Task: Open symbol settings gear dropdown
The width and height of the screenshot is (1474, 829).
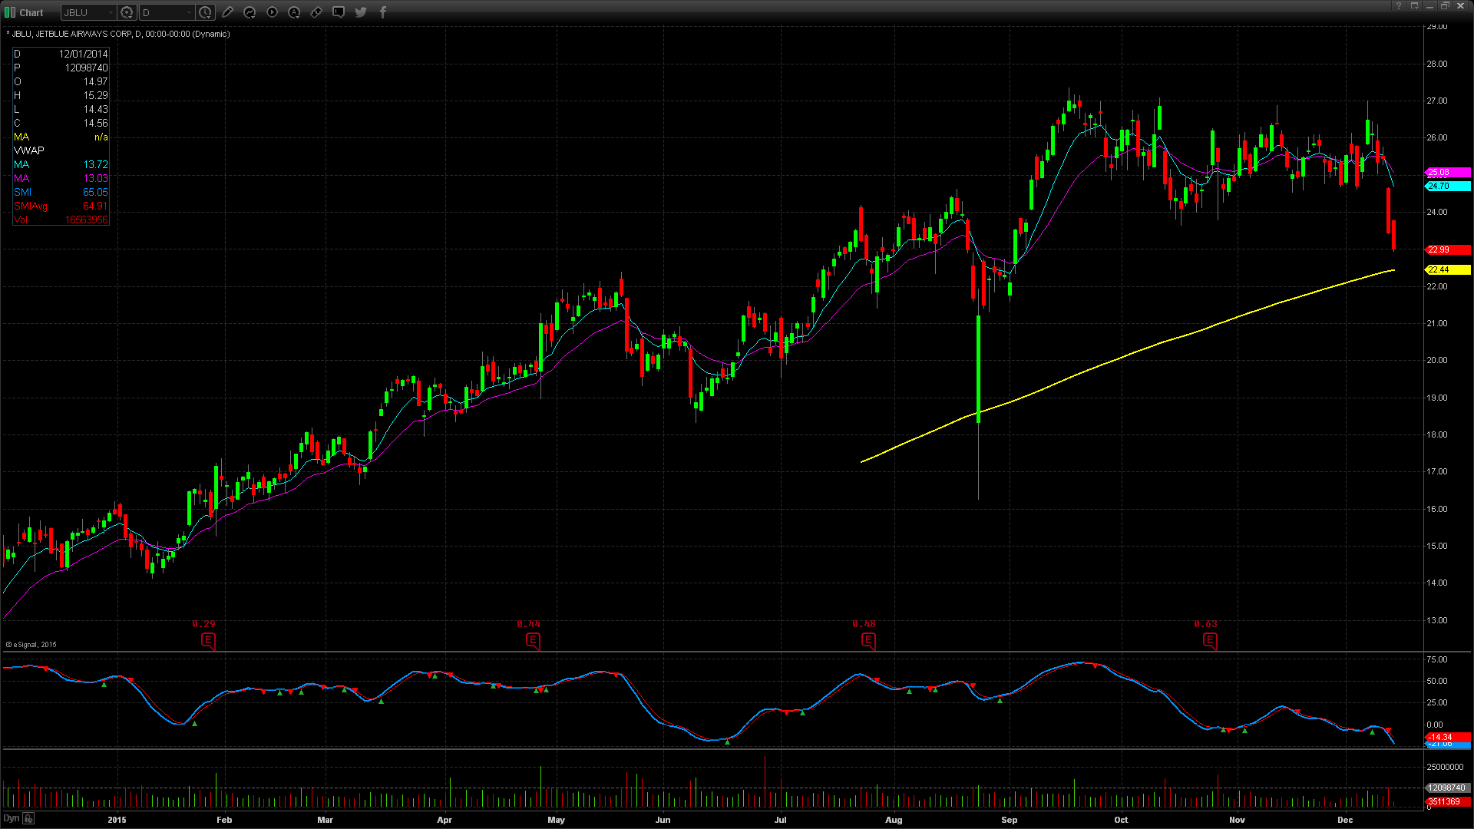Action: click(x=127, y=12)
